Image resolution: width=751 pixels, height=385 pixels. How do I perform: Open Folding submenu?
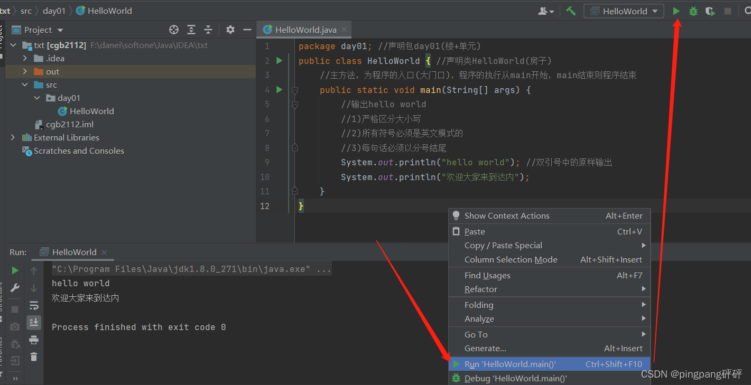pos(549,305)
